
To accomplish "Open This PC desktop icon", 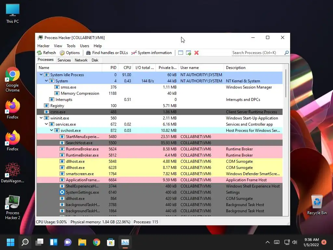I will [x=13, y=14].
